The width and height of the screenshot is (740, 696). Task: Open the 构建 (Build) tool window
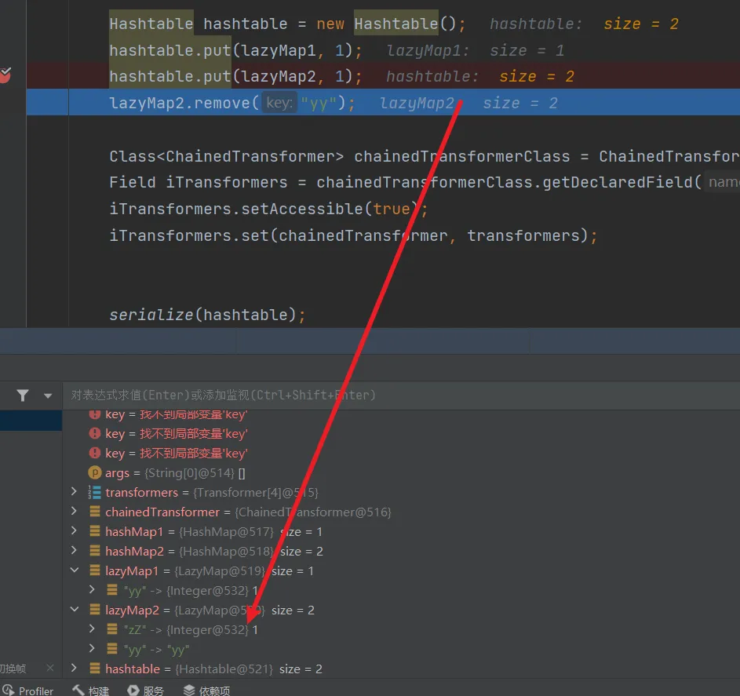point(90,691)
